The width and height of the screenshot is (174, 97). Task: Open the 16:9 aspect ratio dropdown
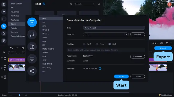coord(154,43)
